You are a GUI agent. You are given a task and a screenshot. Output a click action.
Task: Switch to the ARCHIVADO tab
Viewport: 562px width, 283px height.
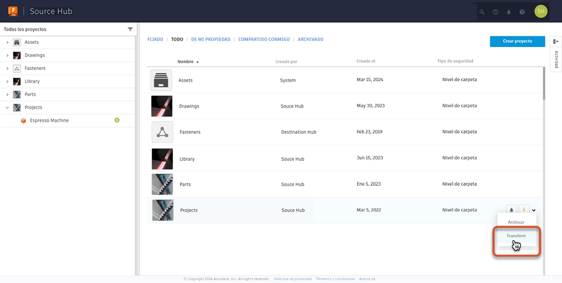click(x=310, y=40)
